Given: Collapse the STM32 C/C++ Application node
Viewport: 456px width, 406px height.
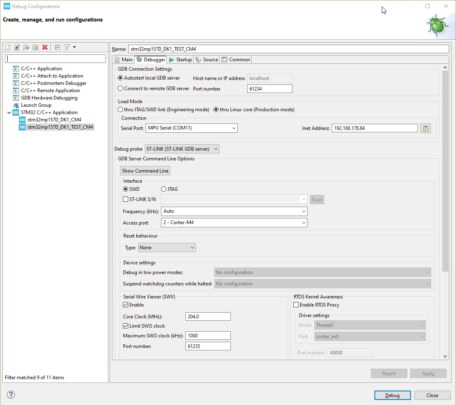Looking at the screenshot, I should pyautogui.click(x=9, y=112).
